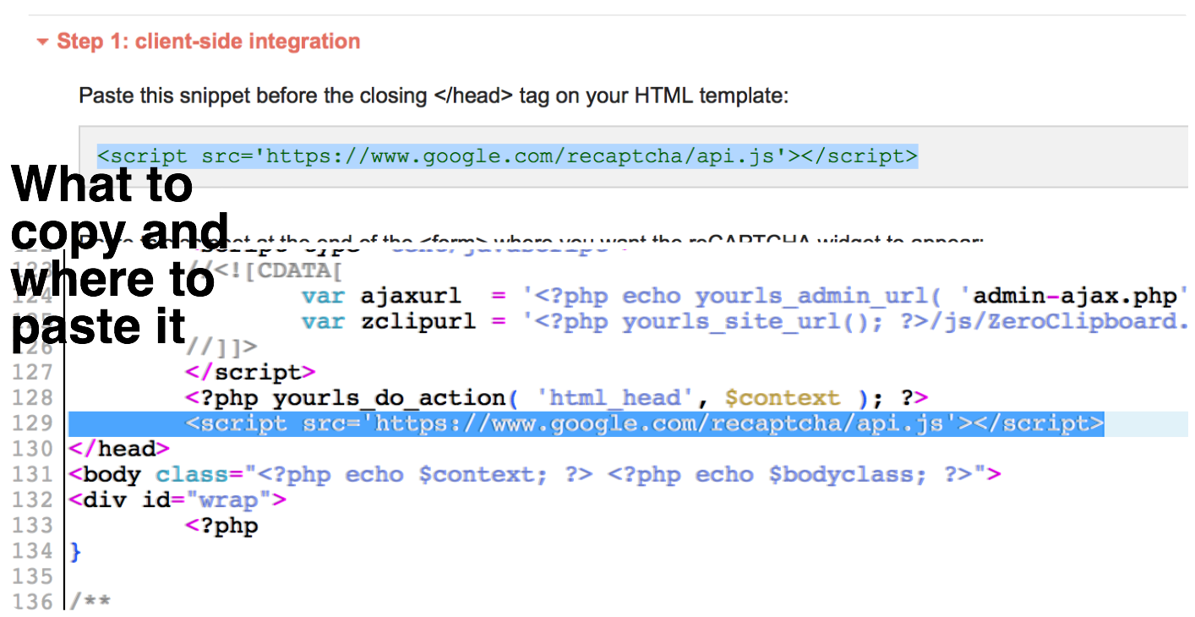Click the pasted recaptcha script on line 129
This screenshot has height=617, width=1195.
[x=645, y=423]
